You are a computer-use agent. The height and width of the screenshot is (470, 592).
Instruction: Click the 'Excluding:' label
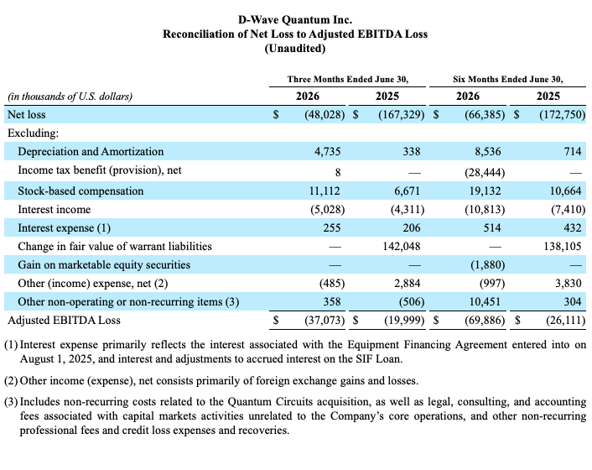point(34,133)
